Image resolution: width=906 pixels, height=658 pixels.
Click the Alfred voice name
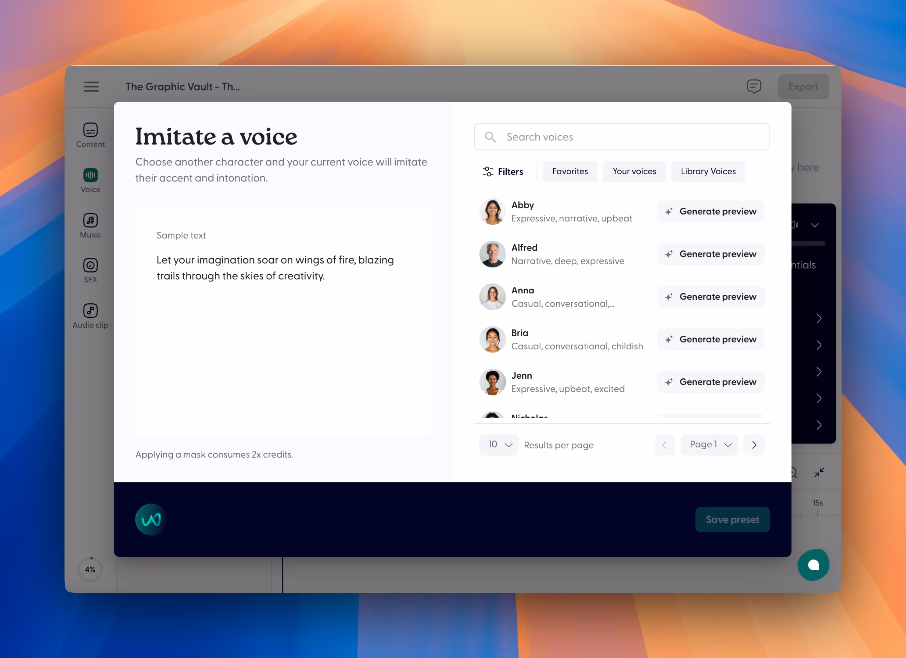[524, 248]
